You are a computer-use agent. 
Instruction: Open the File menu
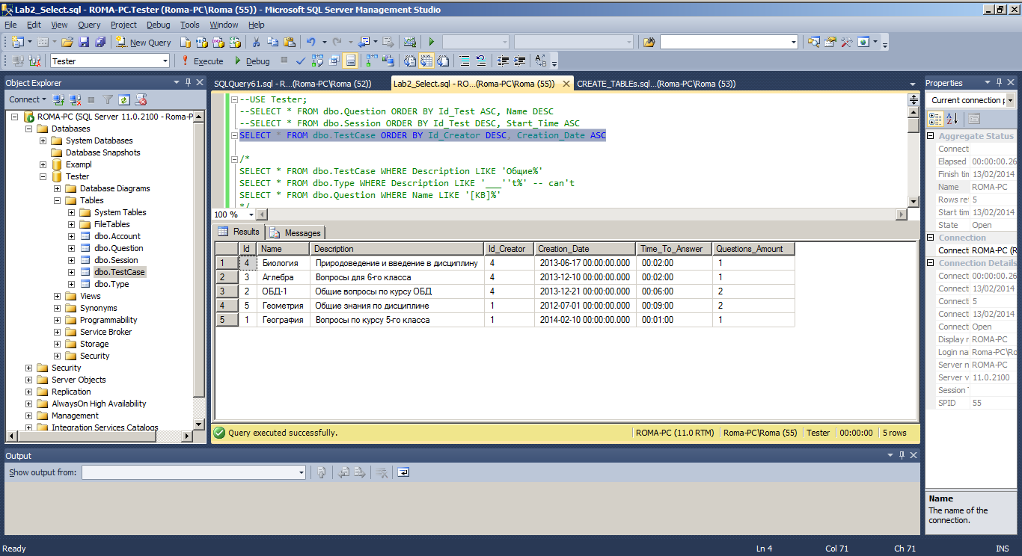(x=10, y=25)
